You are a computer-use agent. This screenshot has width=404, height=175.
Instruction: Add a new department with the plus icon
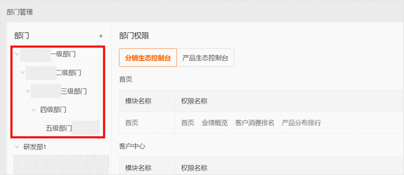[101, 36]
